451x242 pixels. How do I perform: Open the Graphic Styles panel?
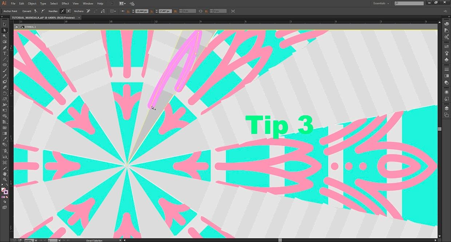[446, 99]
